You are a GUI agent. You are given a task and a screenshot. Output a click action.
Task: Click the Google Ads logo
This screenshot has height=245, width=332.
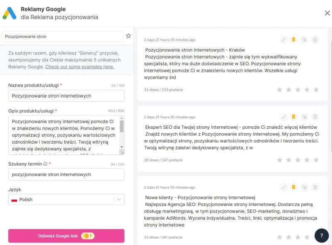(x=10, y=13)
